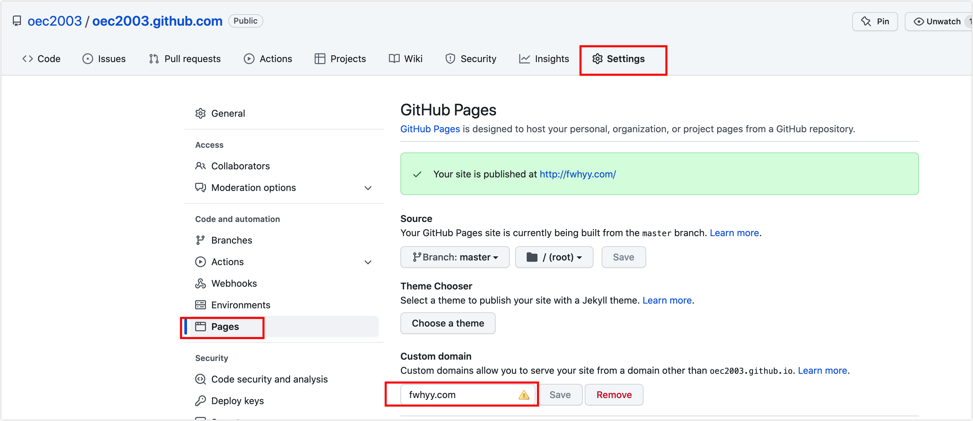Expand the Moderation options chevron
The height and width of the screenshot is (421, 973).
coord(368,188)
